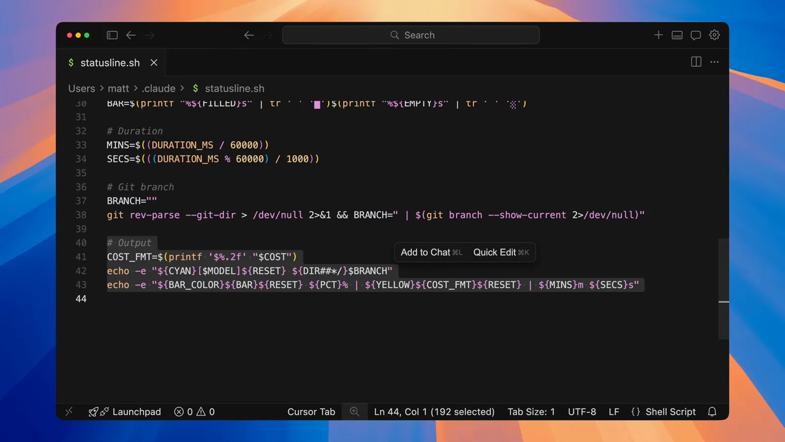
Task: Open settings gear in title bar
Action: pyautogui.click(x=714, y=35)
